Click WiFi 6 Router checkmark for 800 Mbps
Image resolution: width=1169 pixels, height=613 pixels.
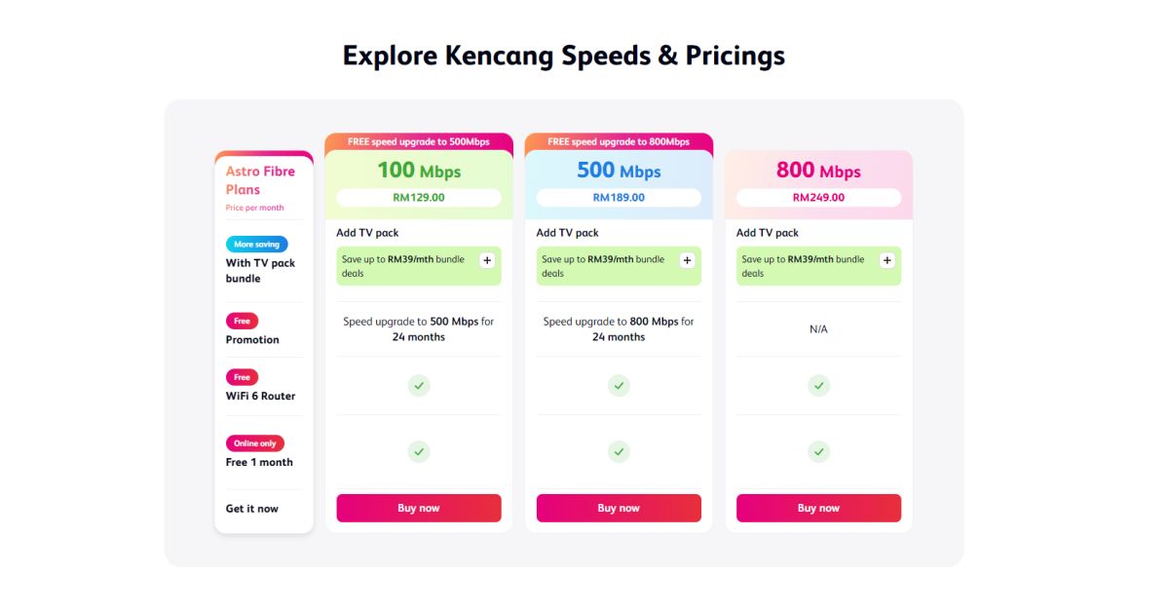pos(818,386)
